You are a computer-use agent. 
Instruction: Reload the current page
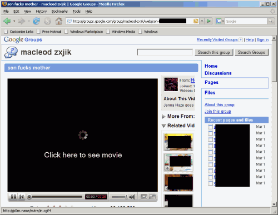(x=36, y=21)
